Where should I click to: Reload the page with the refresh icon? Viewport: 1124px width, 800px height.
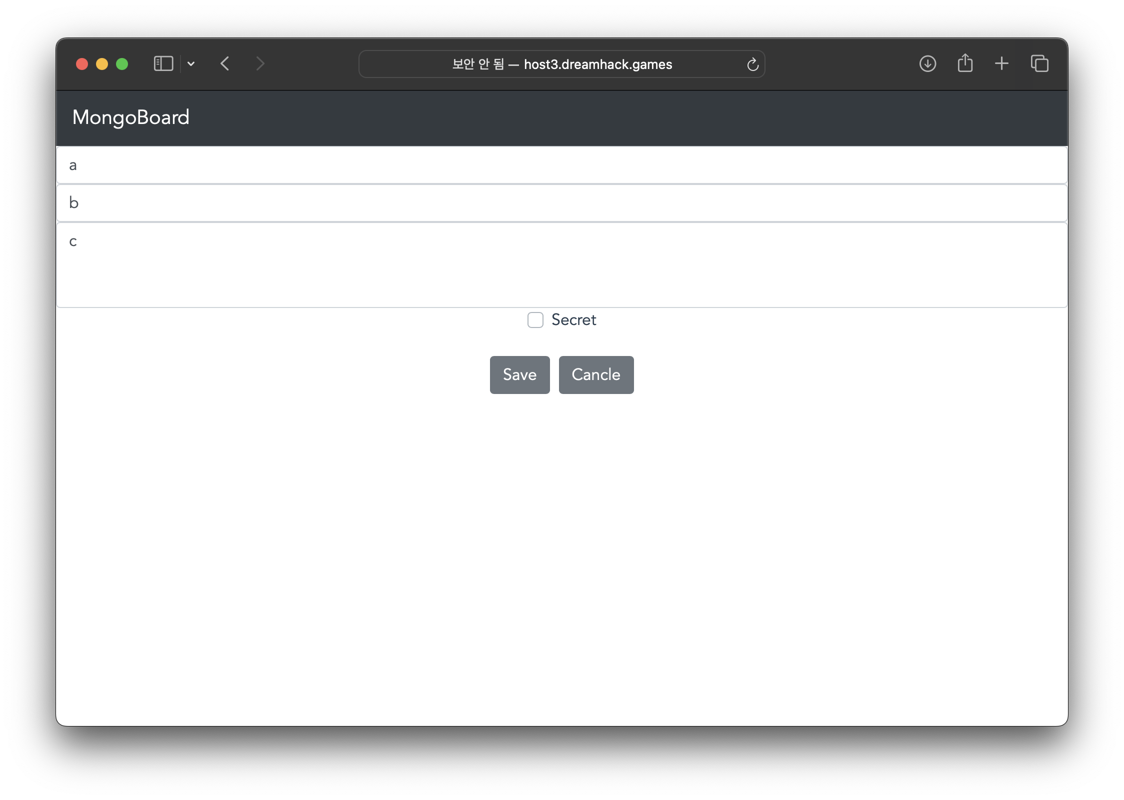point(752,64)
